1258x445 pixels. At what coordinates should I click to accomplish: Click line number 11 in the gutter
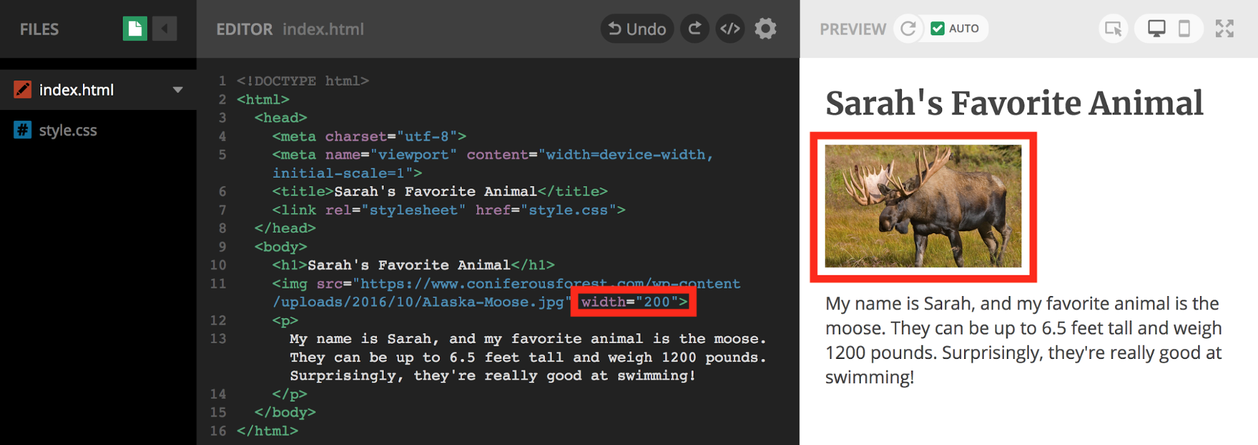click(x=218, y=283)
